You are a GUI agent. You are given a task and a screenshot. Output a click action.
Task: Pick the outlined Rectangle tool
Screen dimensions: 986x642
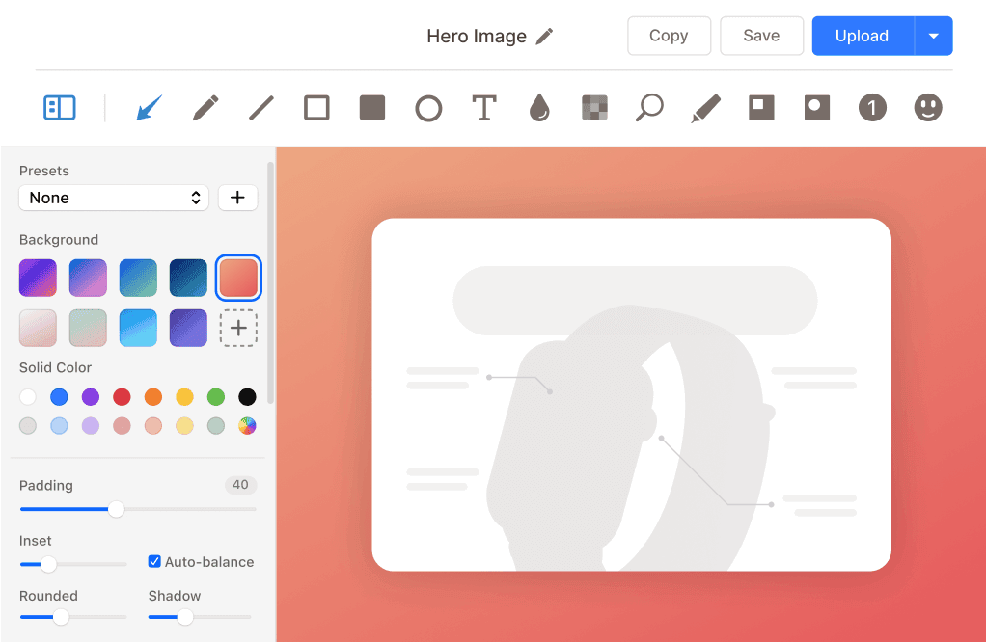click(316, 108)
